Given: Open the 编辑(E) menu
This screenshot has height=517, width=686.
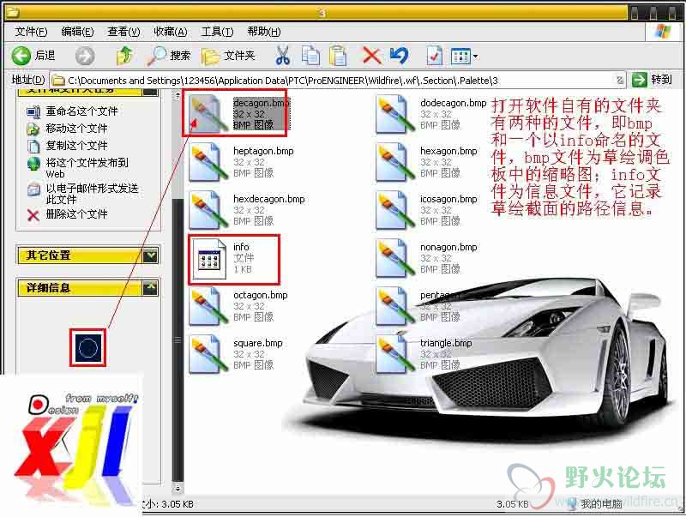Looking at the screenshot, I should click(77, 32).
